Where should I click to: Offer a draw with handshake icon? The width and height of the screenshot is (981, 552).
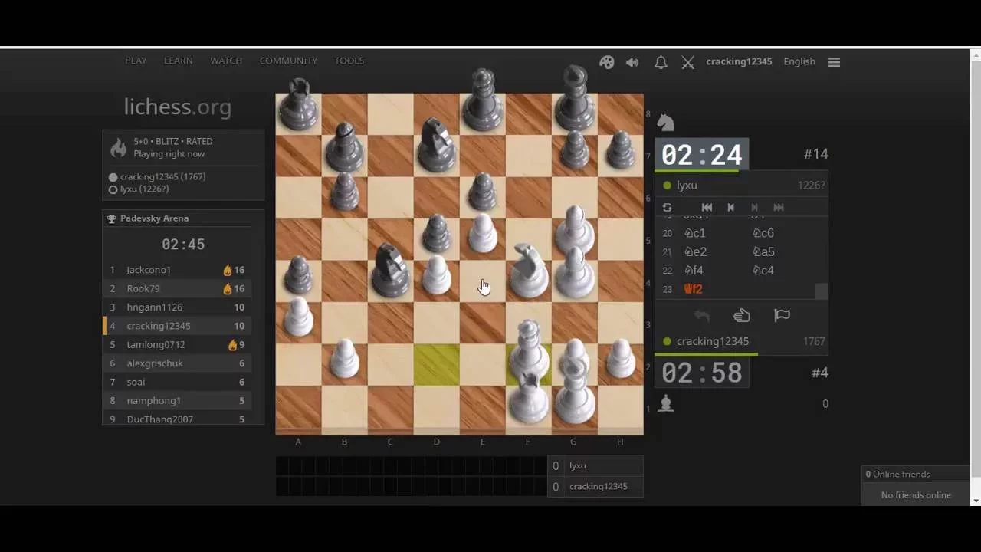point(742,315)
